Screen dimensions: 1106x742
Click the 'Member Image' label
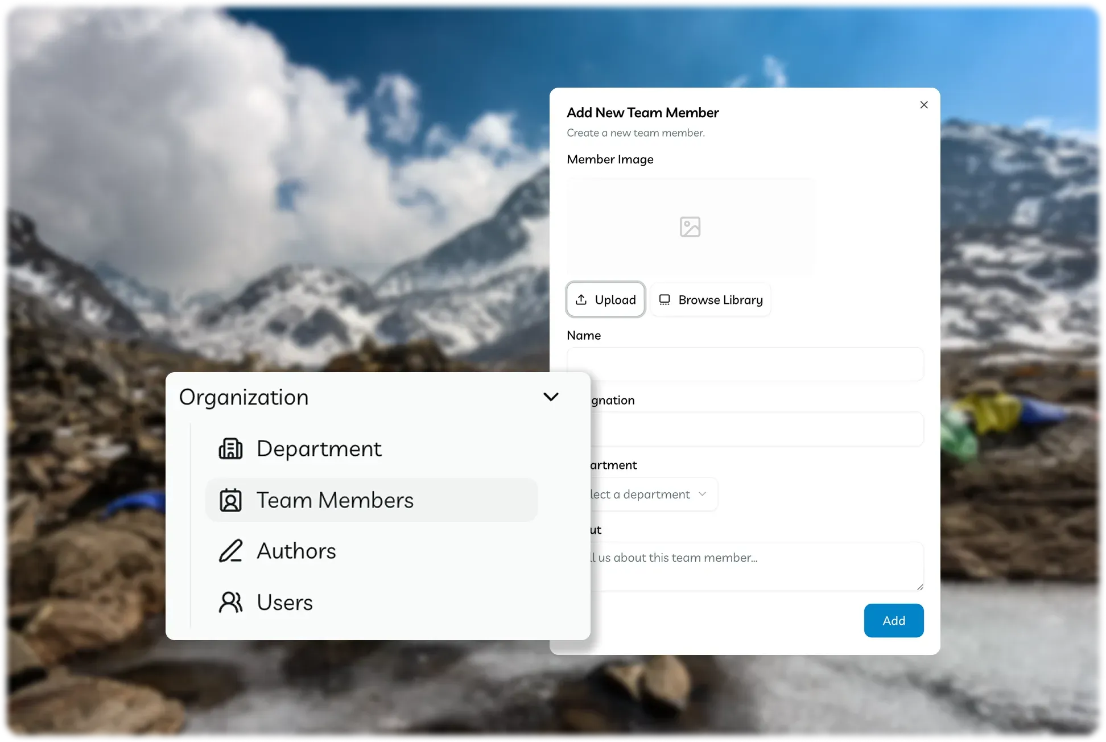[x=610, y=159]
